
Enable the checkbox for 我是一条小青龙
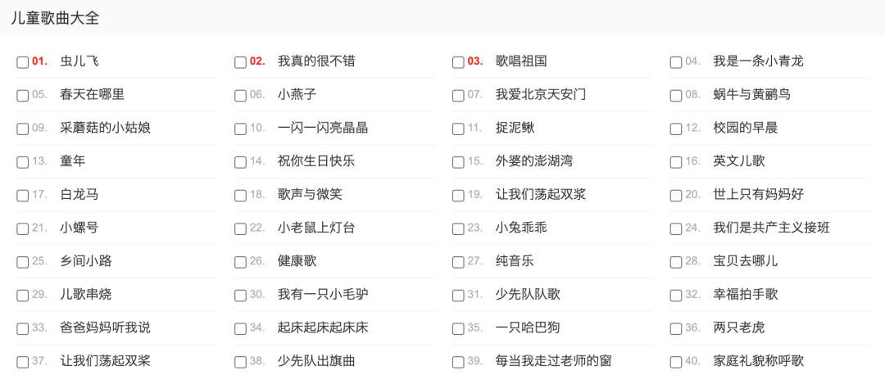[676, 62]
